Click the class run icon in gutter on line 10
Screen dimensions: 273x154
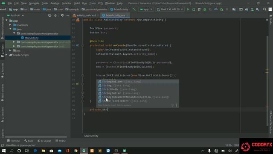tap(78, 20)
